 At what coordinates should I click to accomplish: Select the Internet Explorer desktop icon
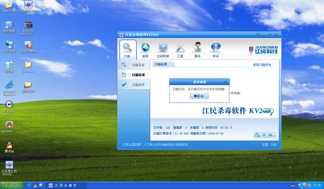pos(9,88)
